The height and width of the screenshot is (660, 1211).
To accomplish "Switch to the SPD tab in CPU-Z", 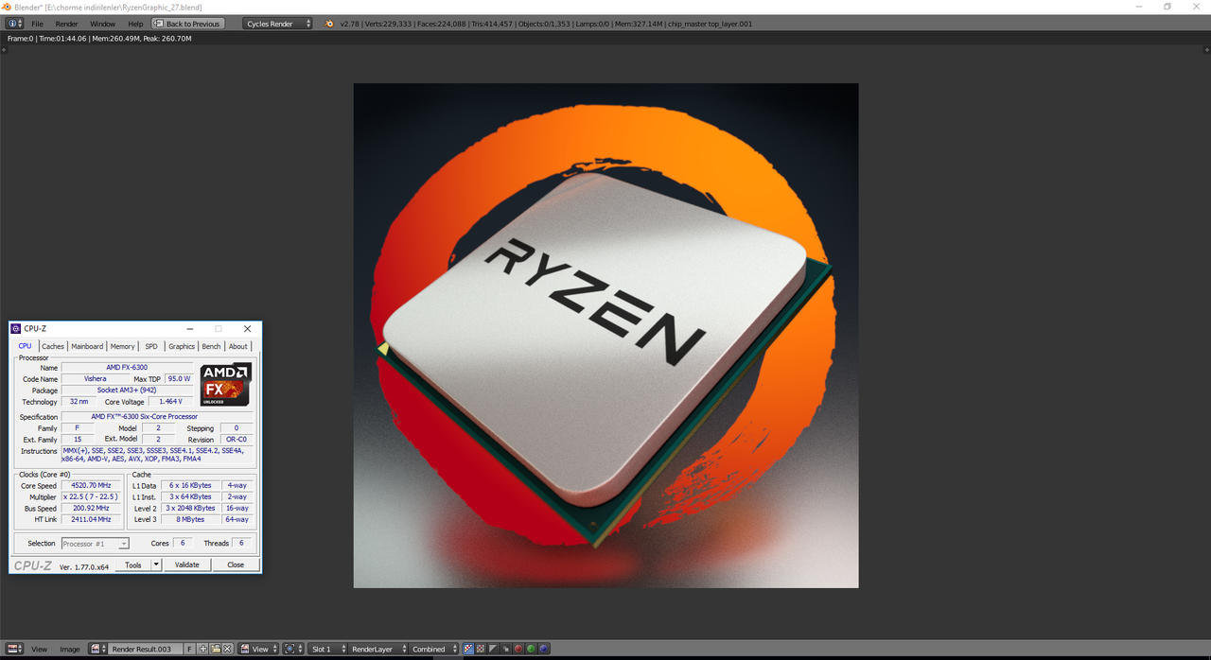I will [151, 346].
